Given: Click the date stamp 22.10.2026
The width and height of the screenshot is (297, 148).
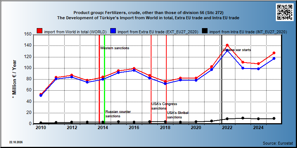Looking at the screenshot, I should [x=16, y=142].
